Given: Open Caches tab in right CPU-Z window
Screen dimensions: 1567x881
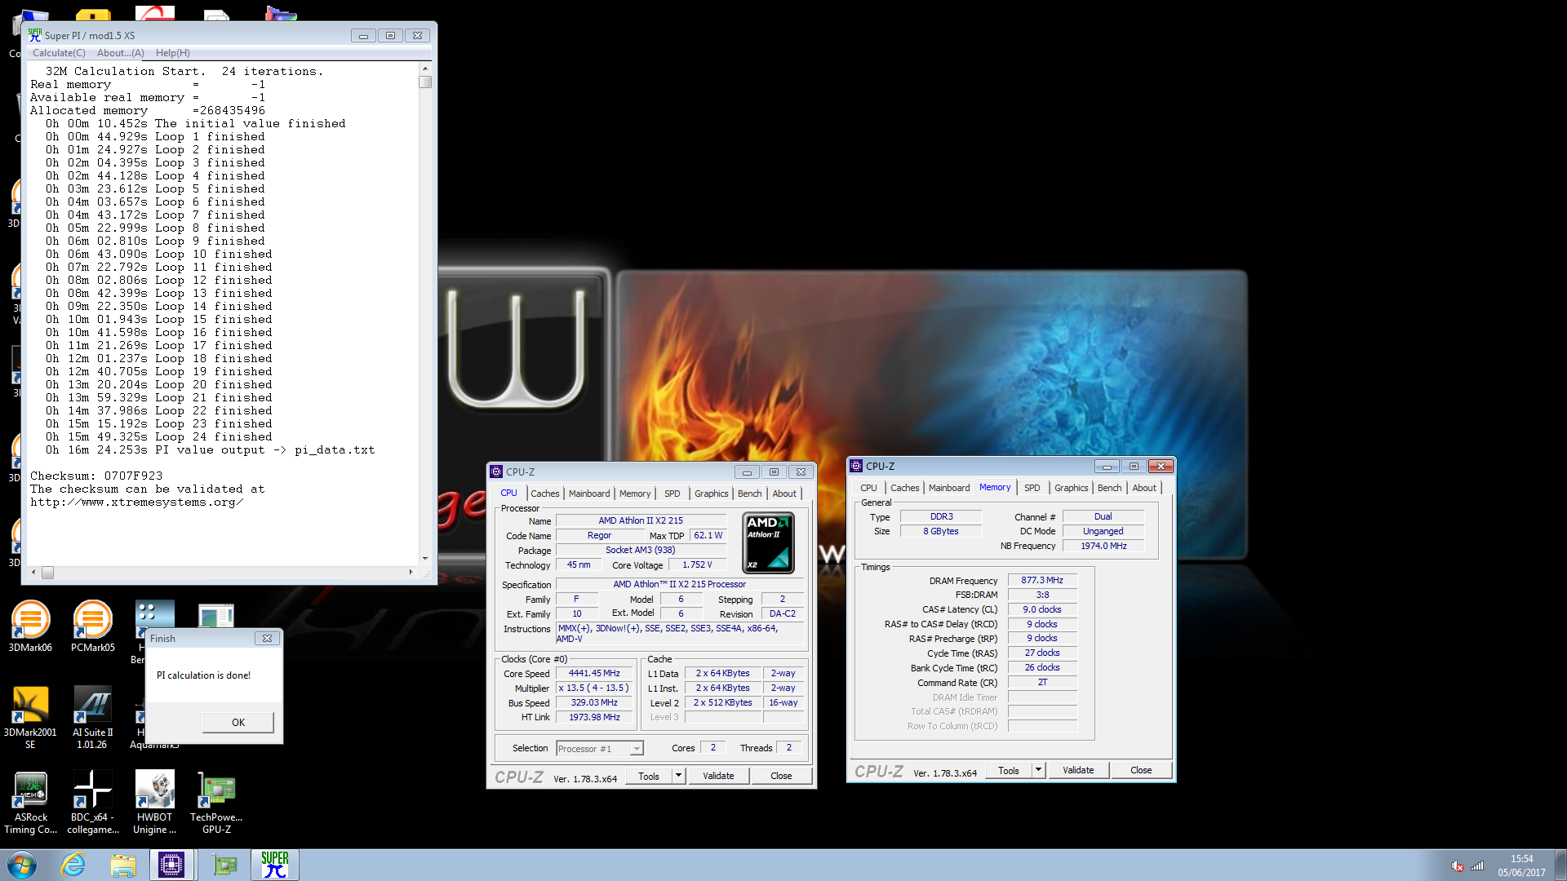Looking at the screenshot, I should pos(904,488).
